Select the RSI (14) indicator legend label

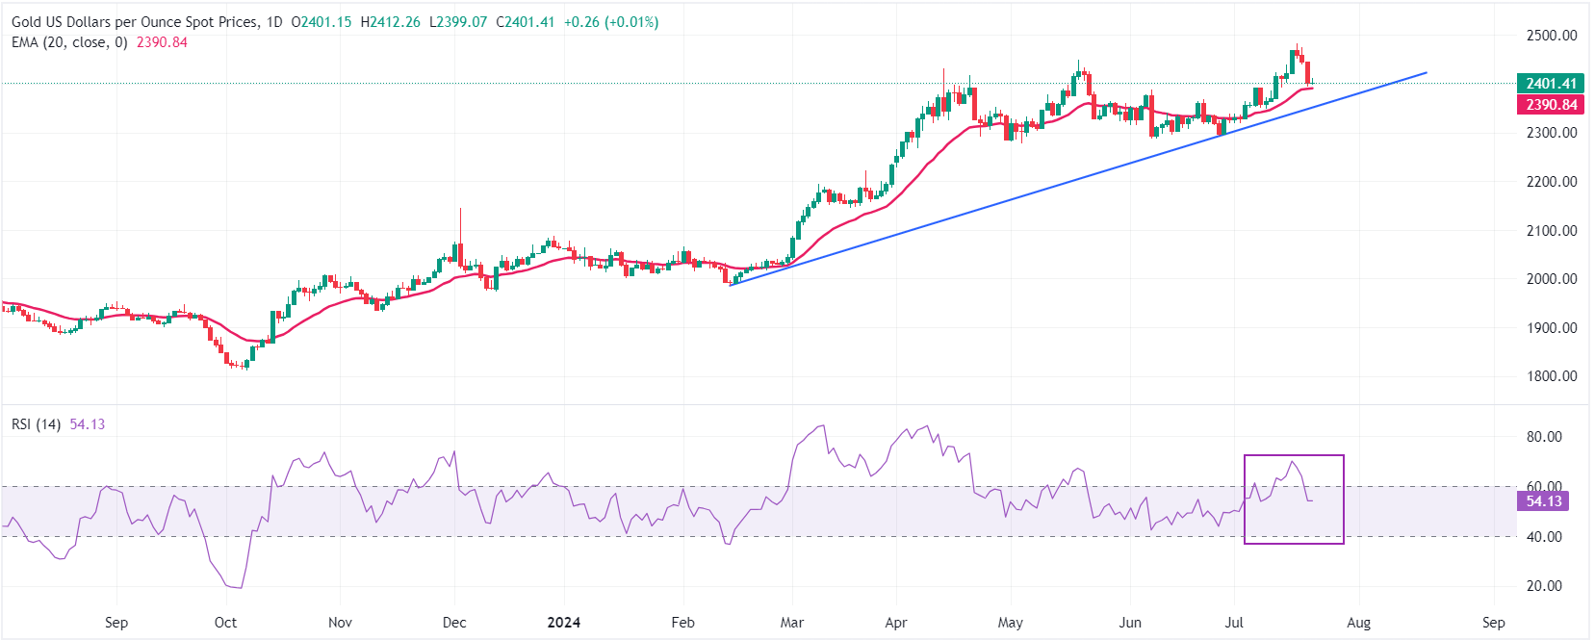click(x=36, y=424)
